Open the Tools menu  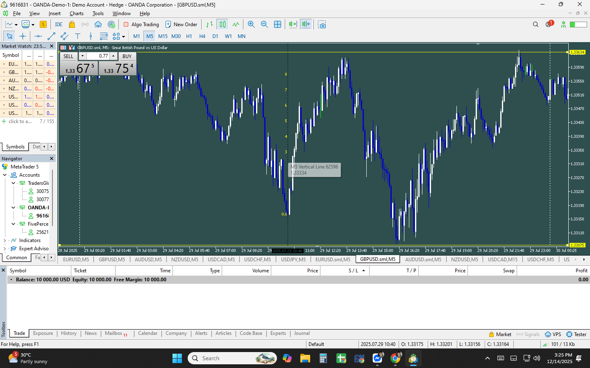(98, 13)
